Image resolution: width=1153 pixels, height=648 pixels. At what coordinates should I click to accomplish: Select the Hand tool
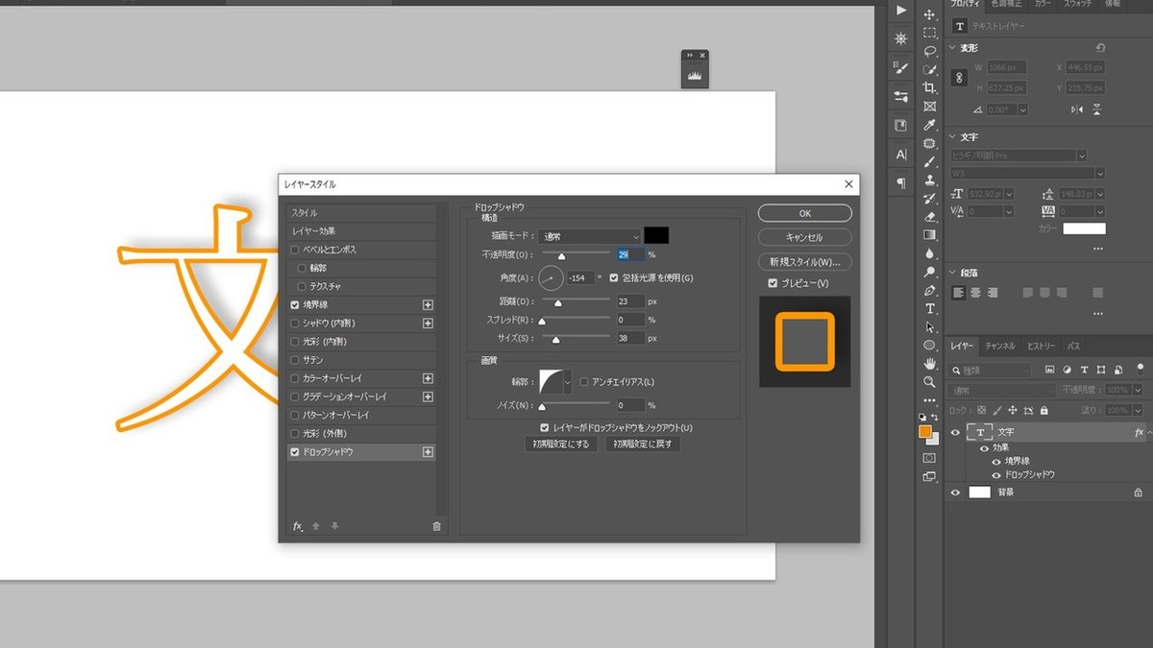point(929,364)
